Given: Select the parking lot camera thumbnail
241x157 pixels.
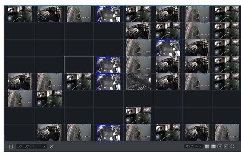Looking at the screenshot, I should [138, 82].
